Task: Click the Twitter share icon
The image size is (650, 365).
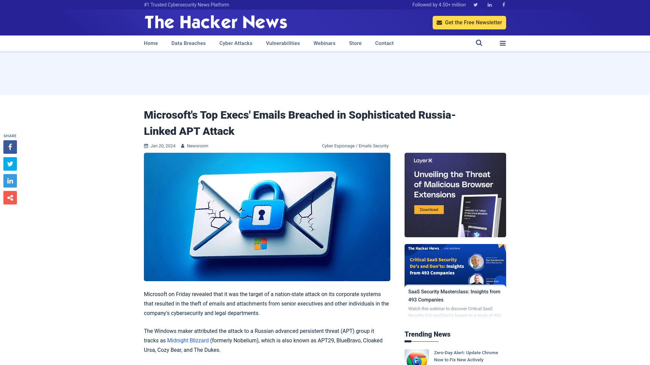Action: [10, 164]
